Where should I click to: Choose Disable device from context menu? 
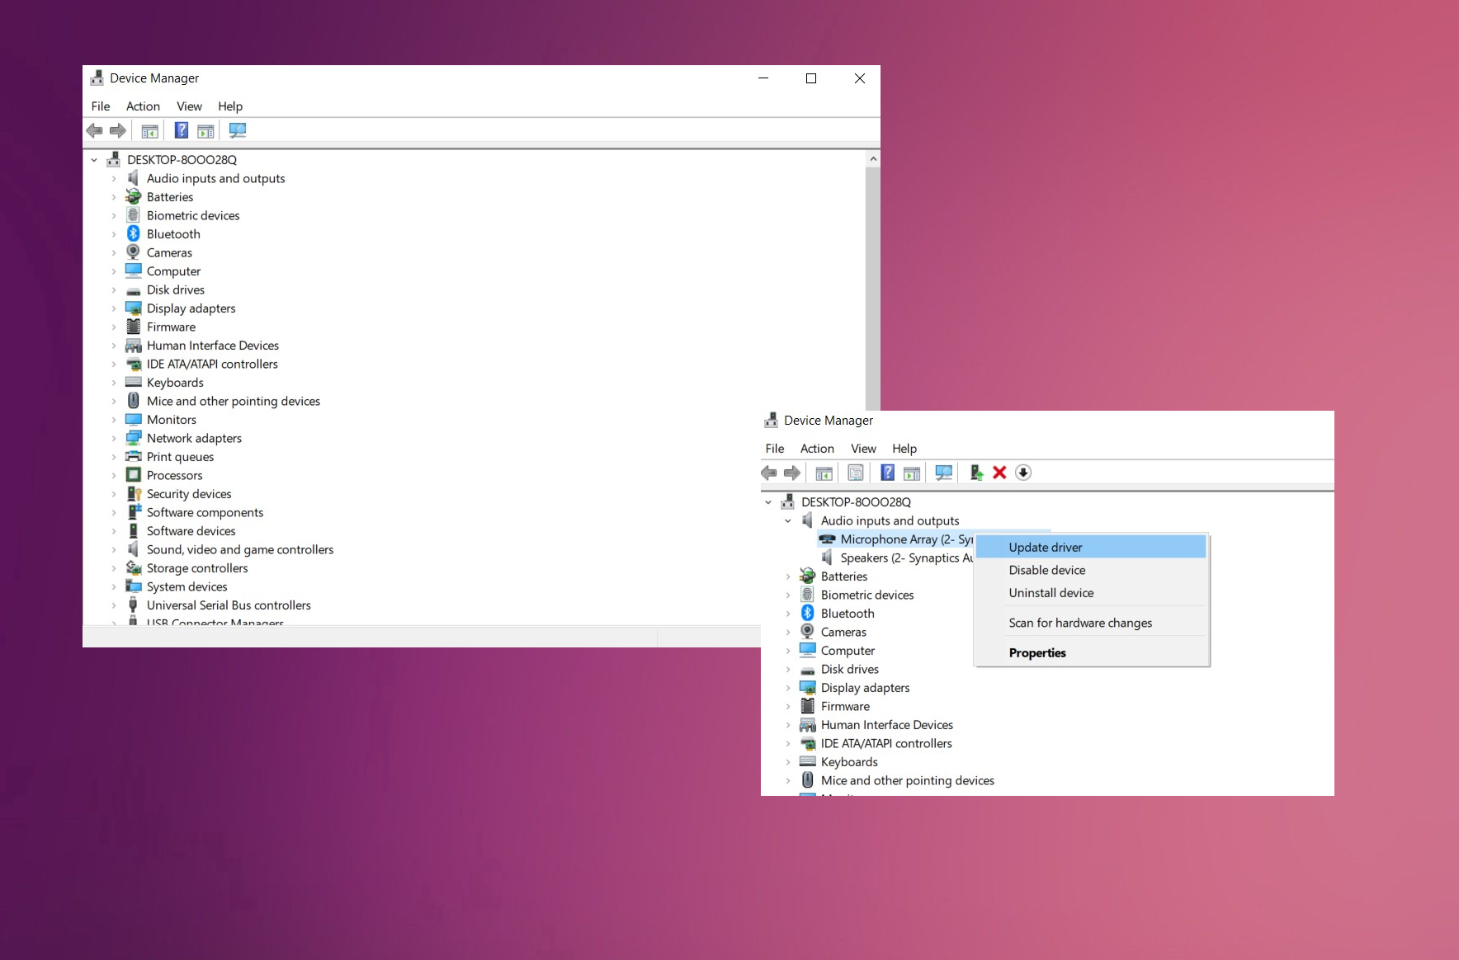[x=1091, y=570]
